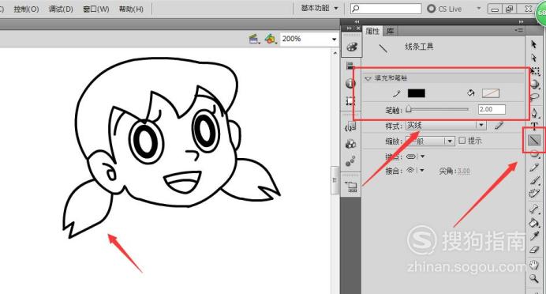Image resolution: width=546 pixels, height=294 pixels.
Task: Open the Transform panel icon
Action: coord(350,101)
